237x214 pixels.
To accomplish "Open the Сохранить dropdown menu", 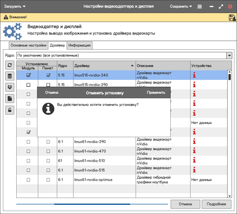I will (x=181, y=6).
